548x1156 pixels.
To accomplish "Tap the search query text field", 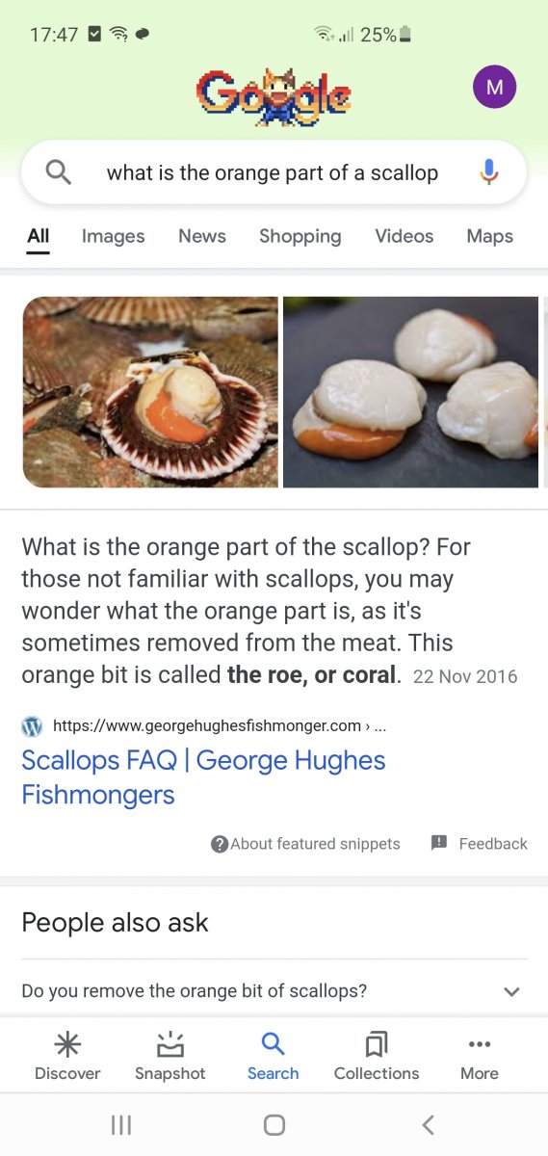I will [273, 173].
